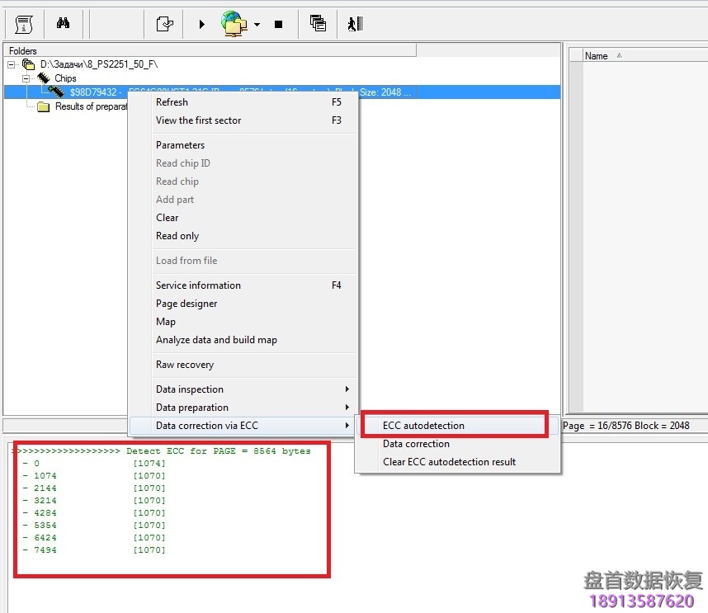
Task: Collapse the D:\Задачи\8_PS2251_50_F root node
Action: click(x=12, y=64)
